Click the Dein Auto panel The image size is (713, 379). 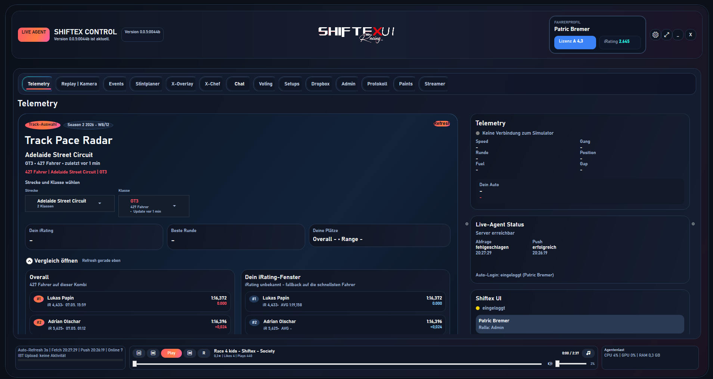coord(580,191)
